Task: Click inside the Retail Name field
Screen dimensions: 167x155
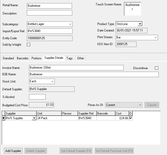Action: click(x=49, y=6)
